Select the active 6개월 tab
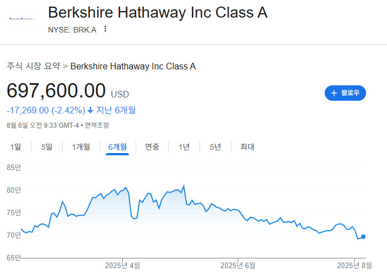This screenshot has height=278, width=387. (117, 147)
